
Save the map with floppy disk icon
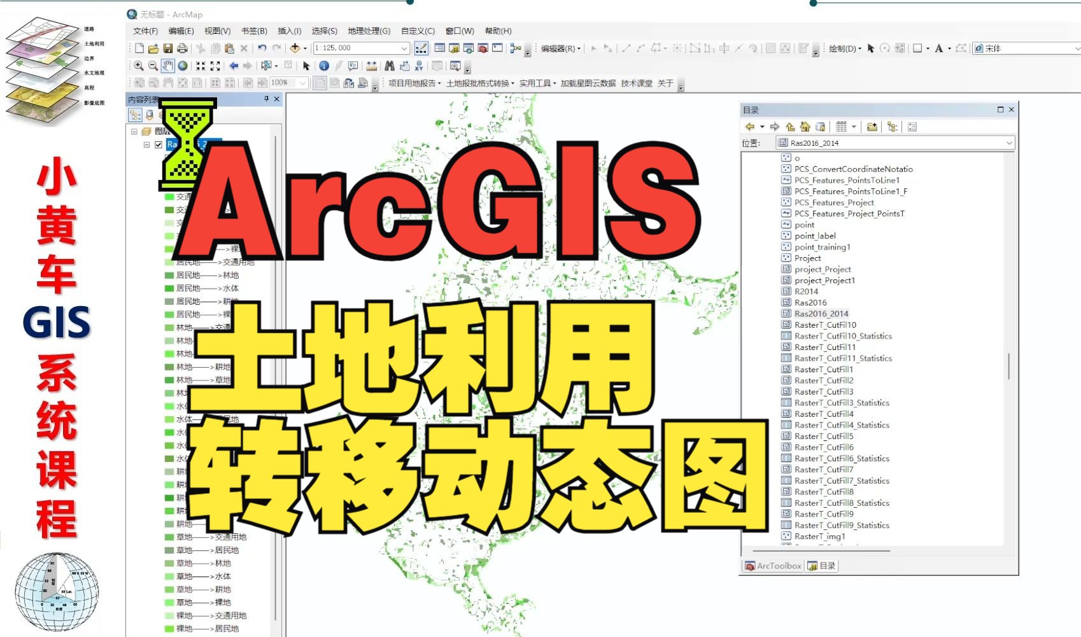tap(168, 48)
